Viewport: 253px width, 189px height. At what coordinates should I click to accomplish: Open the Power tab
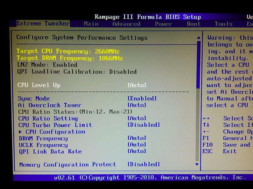(164, 24)
